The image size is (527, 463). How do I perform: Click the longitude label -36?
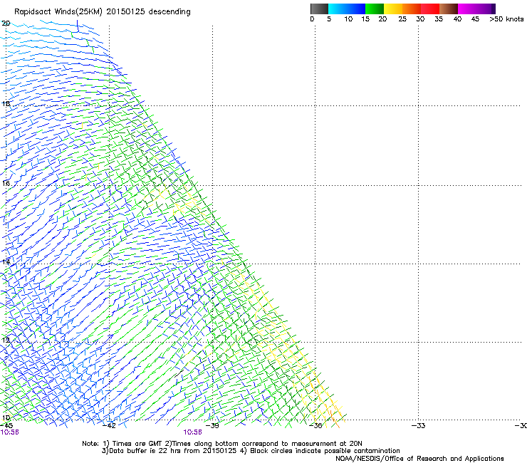pos(315,426)
